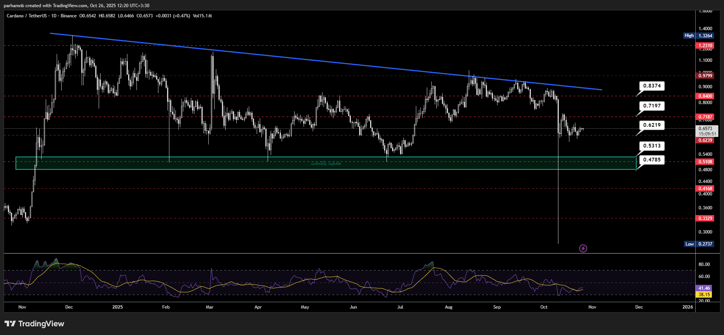Select the 0.7197 price callout label
Image resolution: width=724 pixels, height=335 pixels.
652,106
